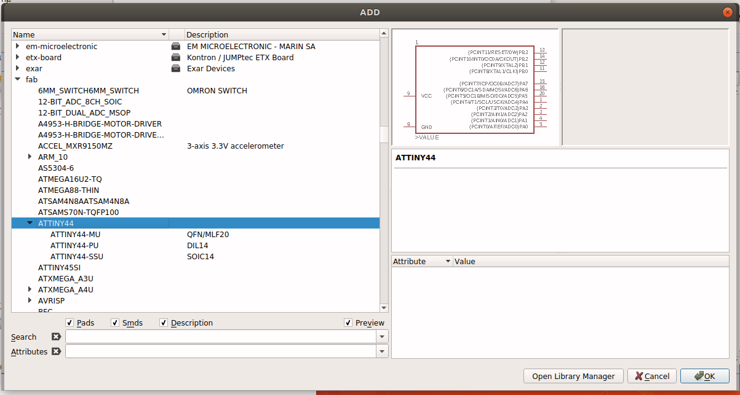
Task: Click the library icon beside Exar Devices
Action: pyautogui.click(x=177, y=68)
